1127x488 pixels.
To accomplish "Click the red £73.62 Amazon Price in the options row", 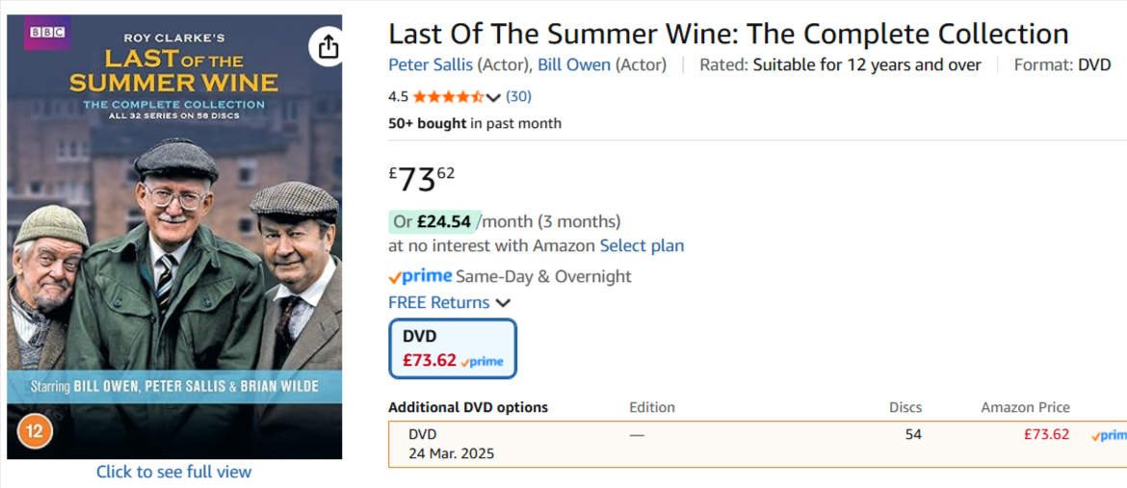I will pyautogui.click(x=1046, y=434).
